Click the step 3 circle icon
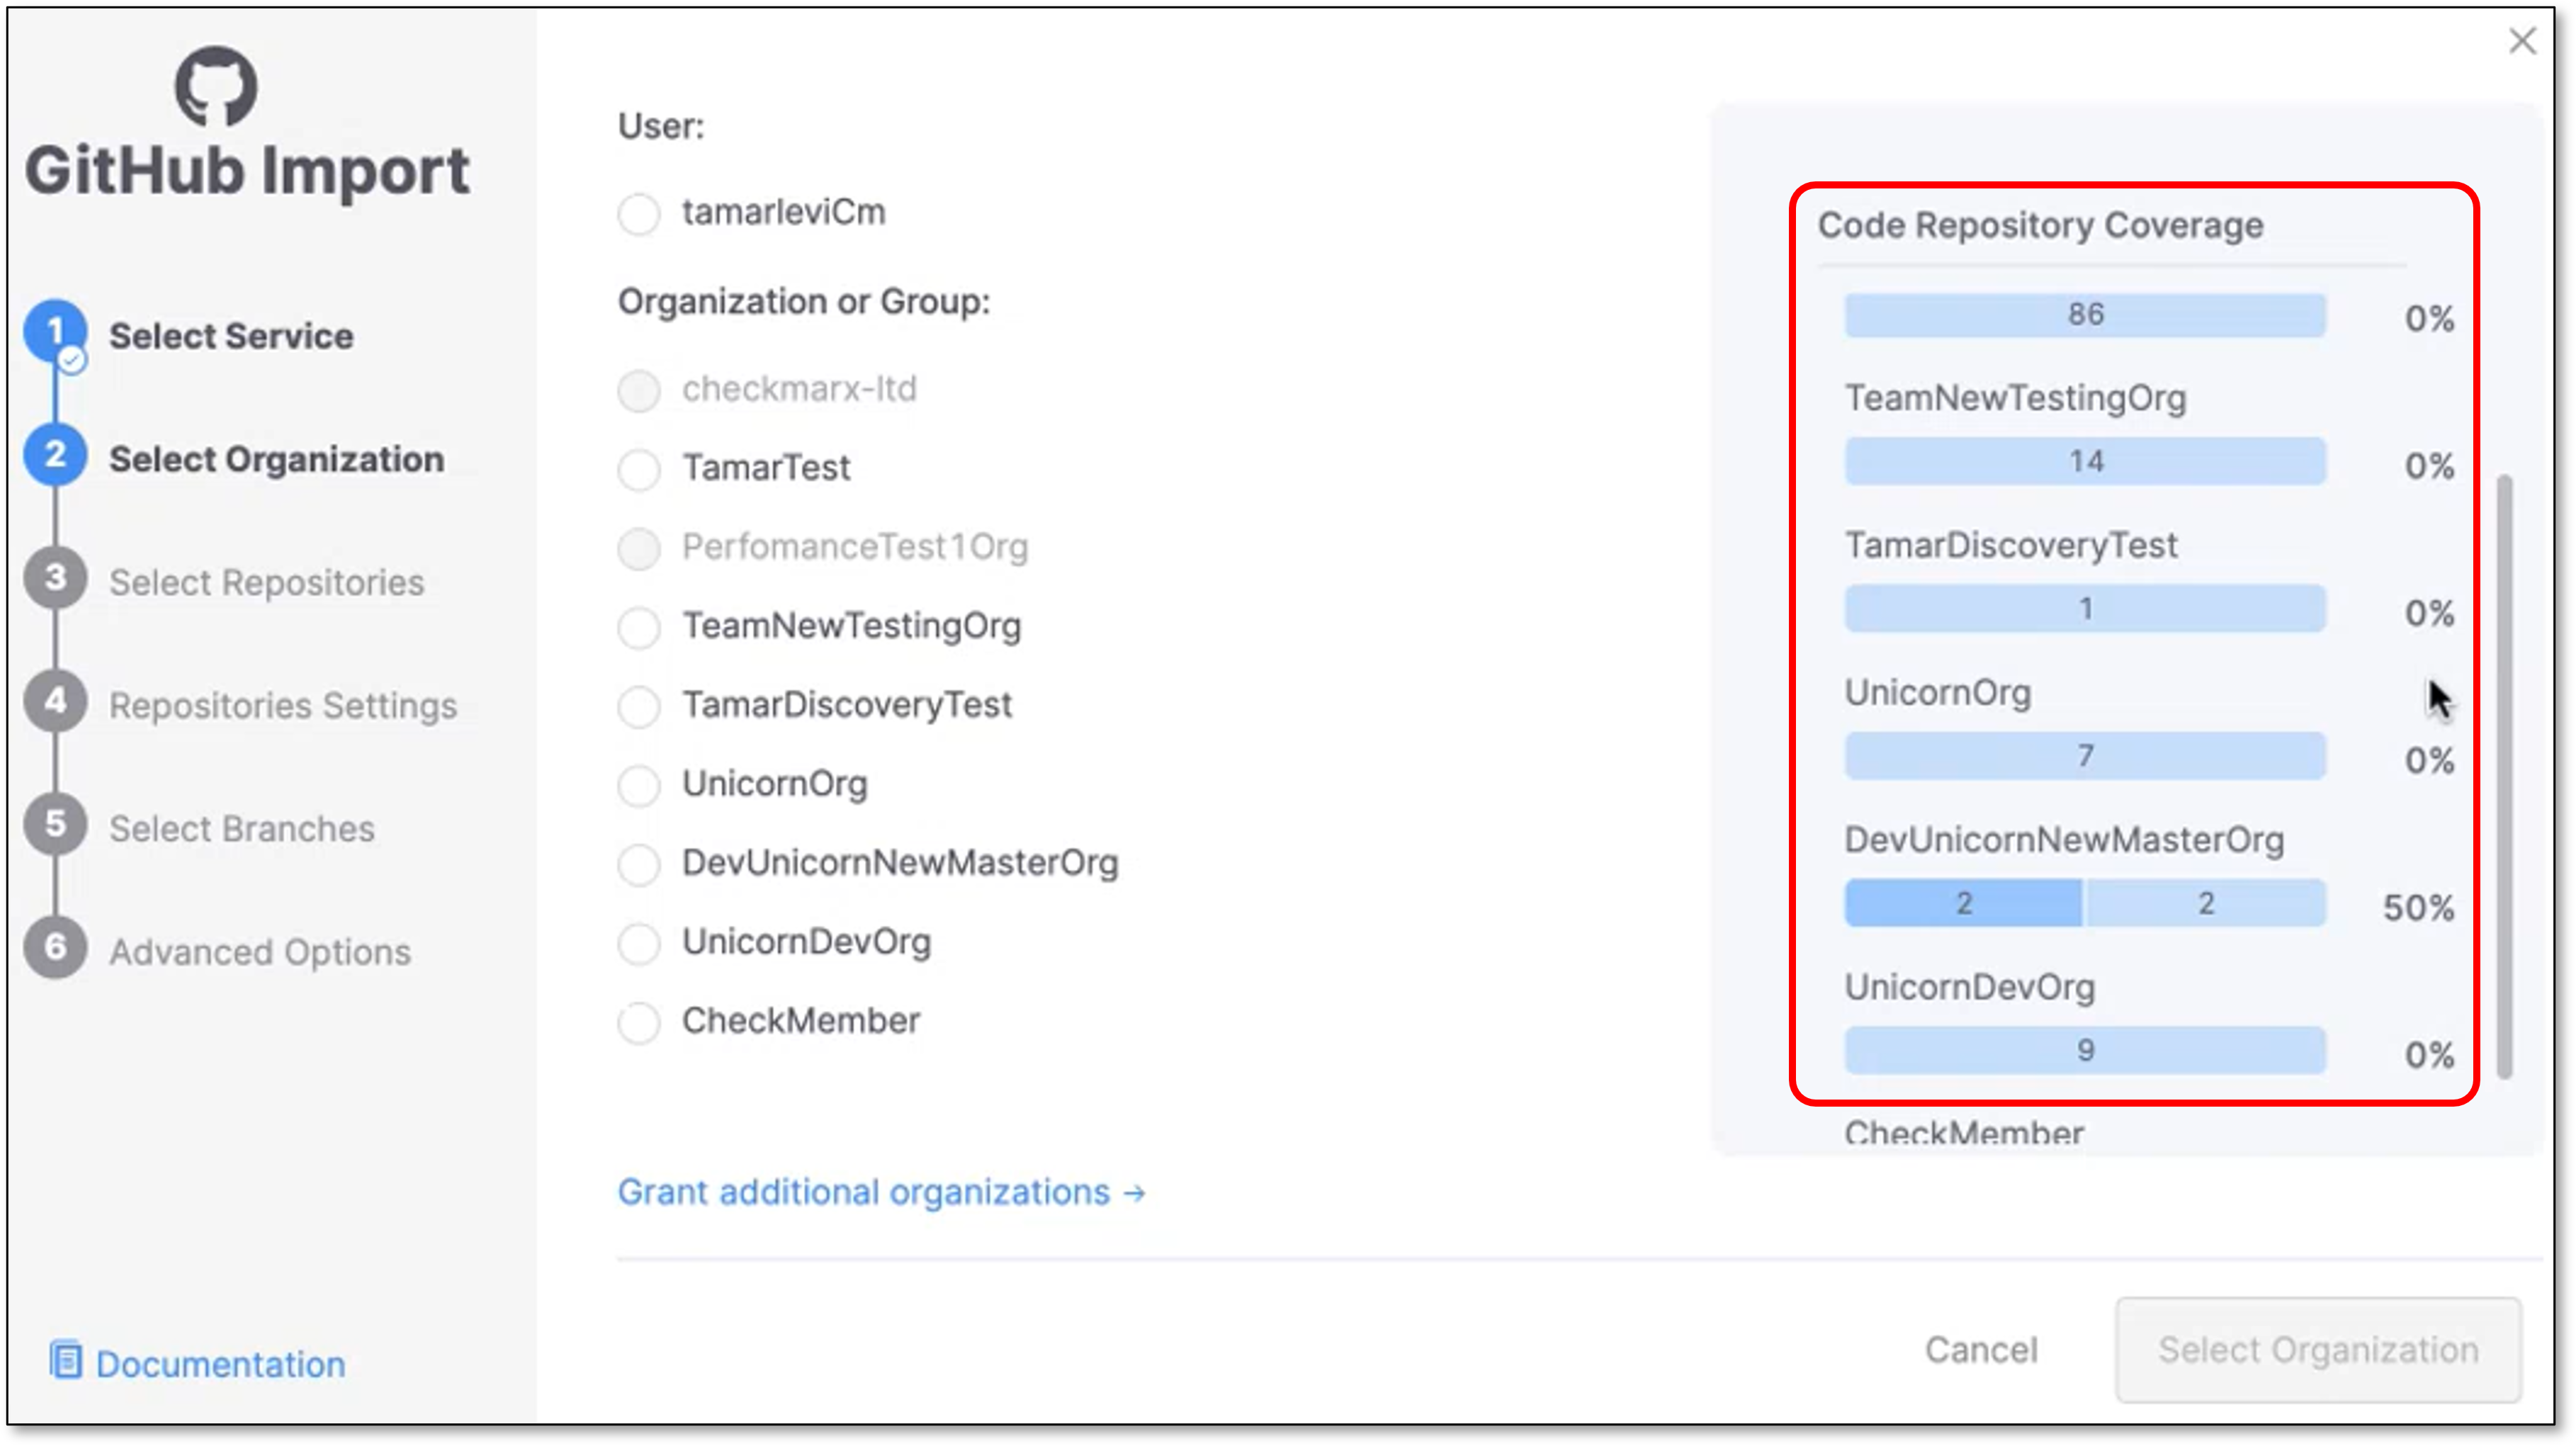The image size is (2576, 1446). (55, 578)
